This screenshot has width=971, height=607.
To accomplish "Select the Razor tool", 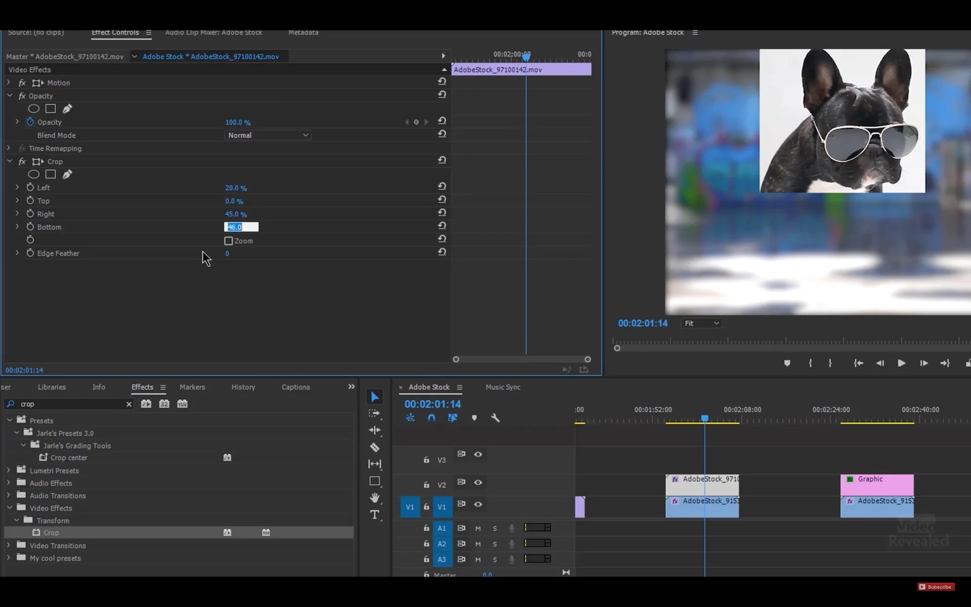I will [375, 447].
